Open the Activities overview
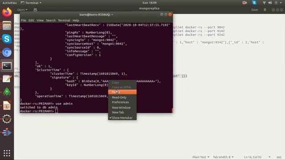This screenshot has width=285, height=160. tap(9, 3)
